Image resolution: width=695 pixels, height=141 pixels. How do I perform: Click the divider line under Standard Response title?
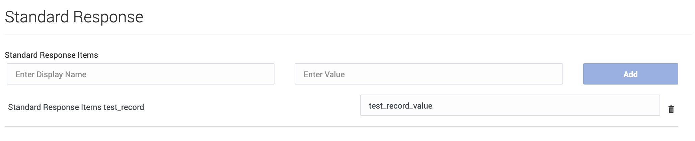coord(348,34)
